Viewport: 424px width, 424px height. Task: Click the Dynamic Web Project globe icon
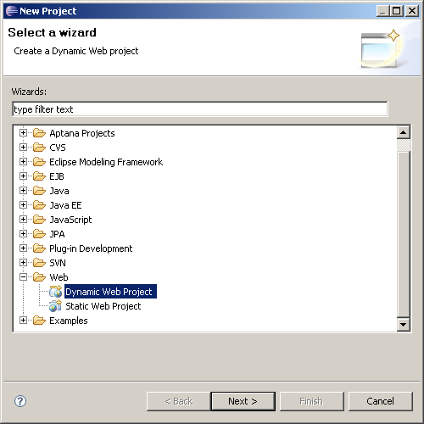55,292
